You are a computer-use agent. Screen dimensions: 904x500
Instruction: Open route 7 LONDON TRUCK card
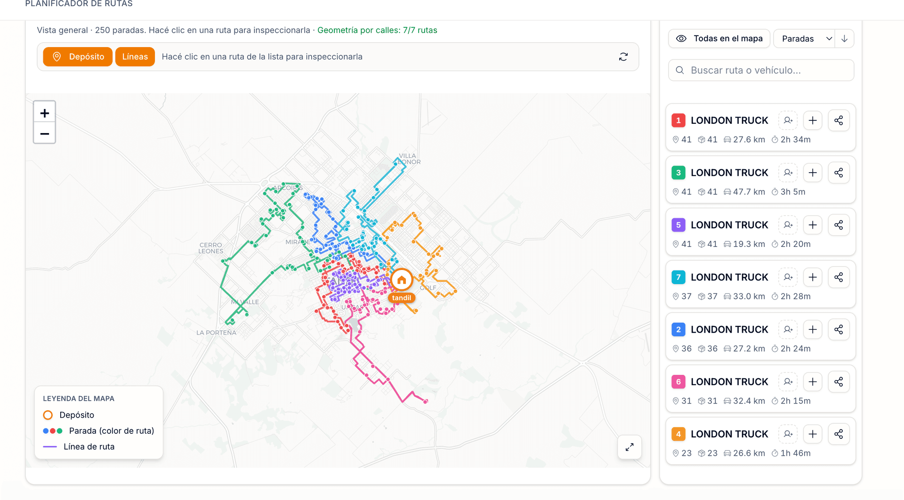tap(760, 284)
